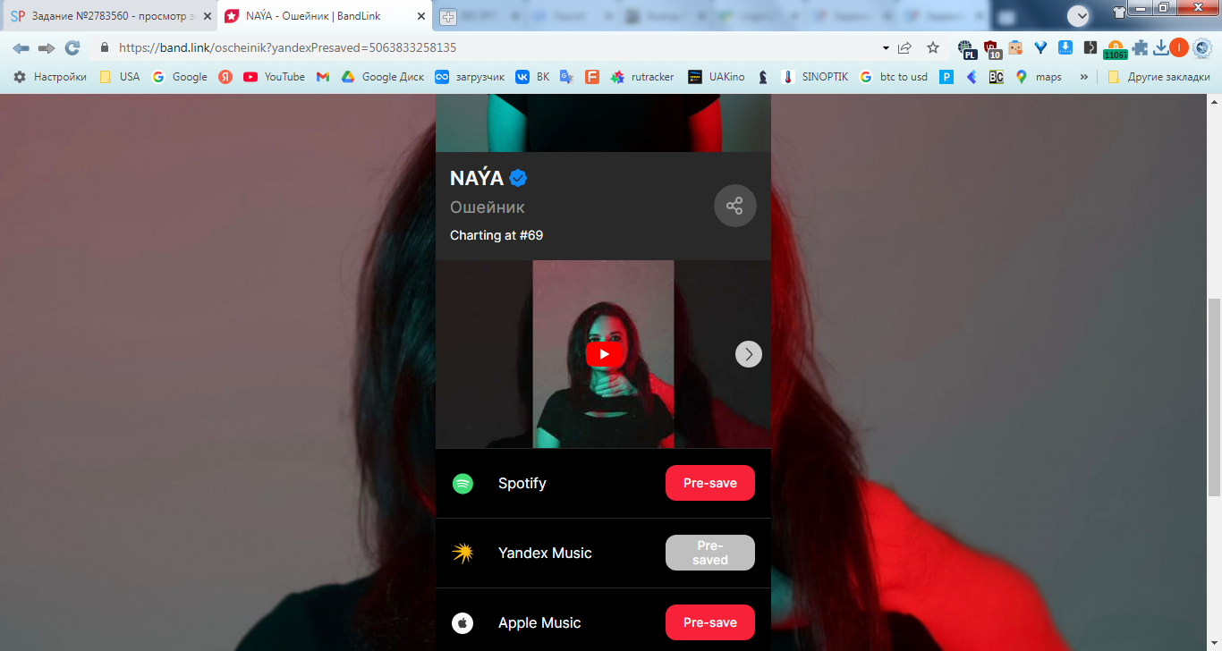
Task: Click the song title 'Ошейник'
Action: 488,207
